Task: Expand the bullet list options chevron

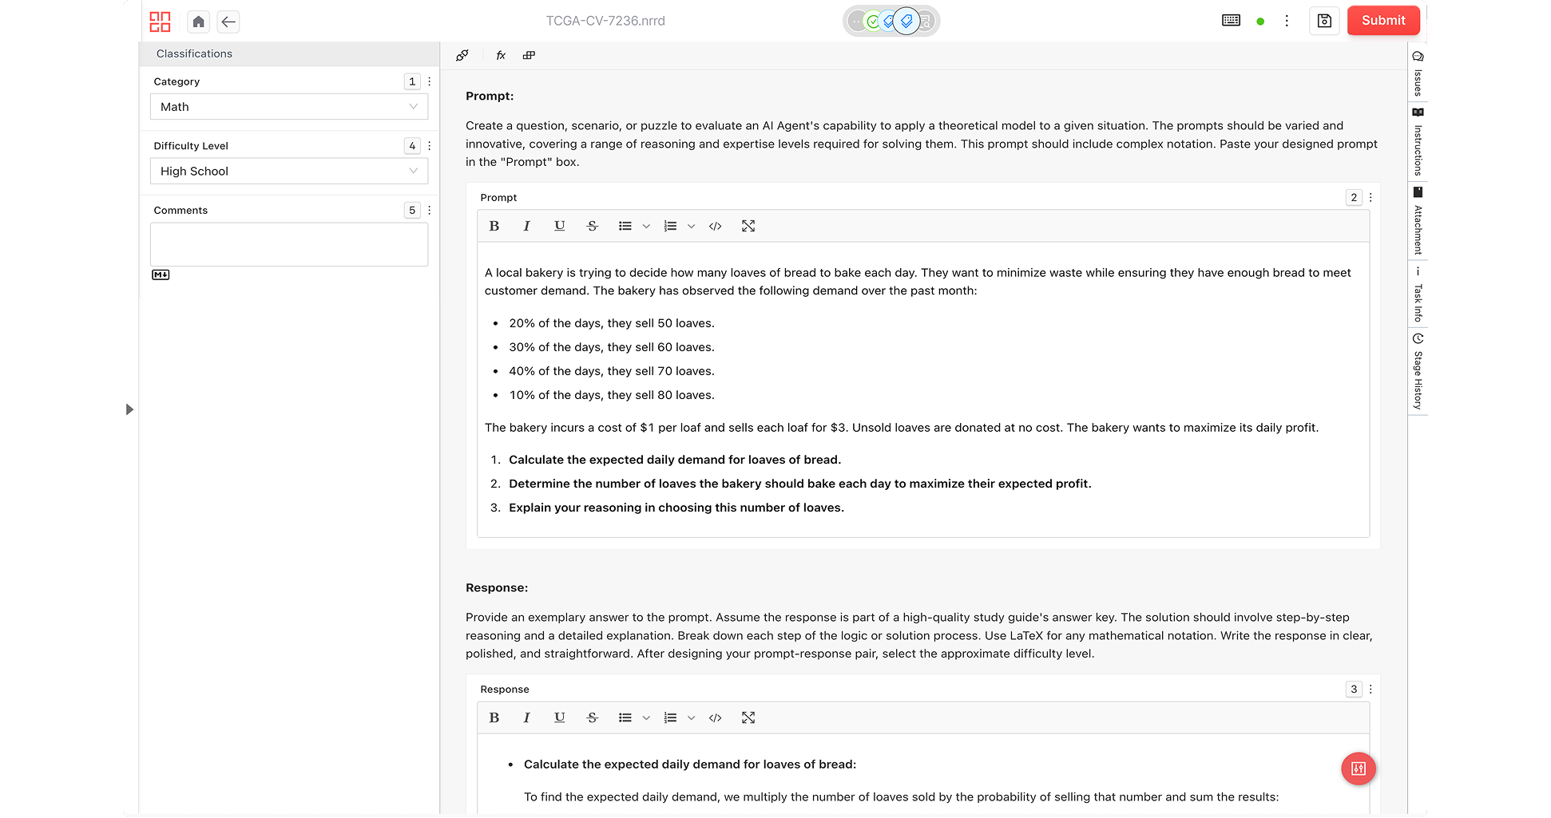Action: pyautogui.click(x=647, y=226)
